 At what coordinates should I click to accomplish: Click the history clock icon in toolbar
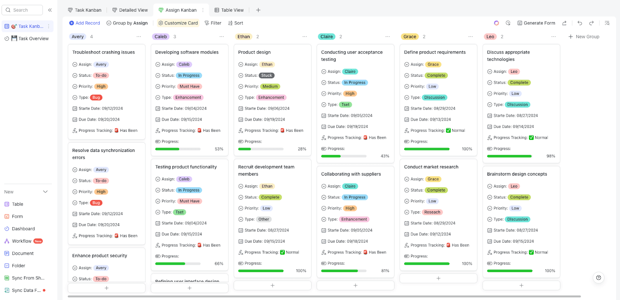point(508,23)
